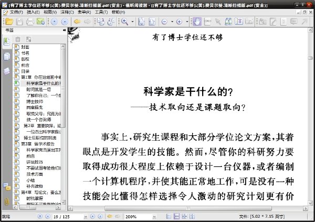Switch to the Layers panel icon
The image size is (315, 222).
(x=7, y=71)
